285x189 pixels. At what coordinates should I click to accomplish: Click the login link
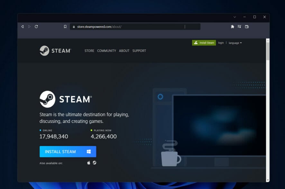221,43
